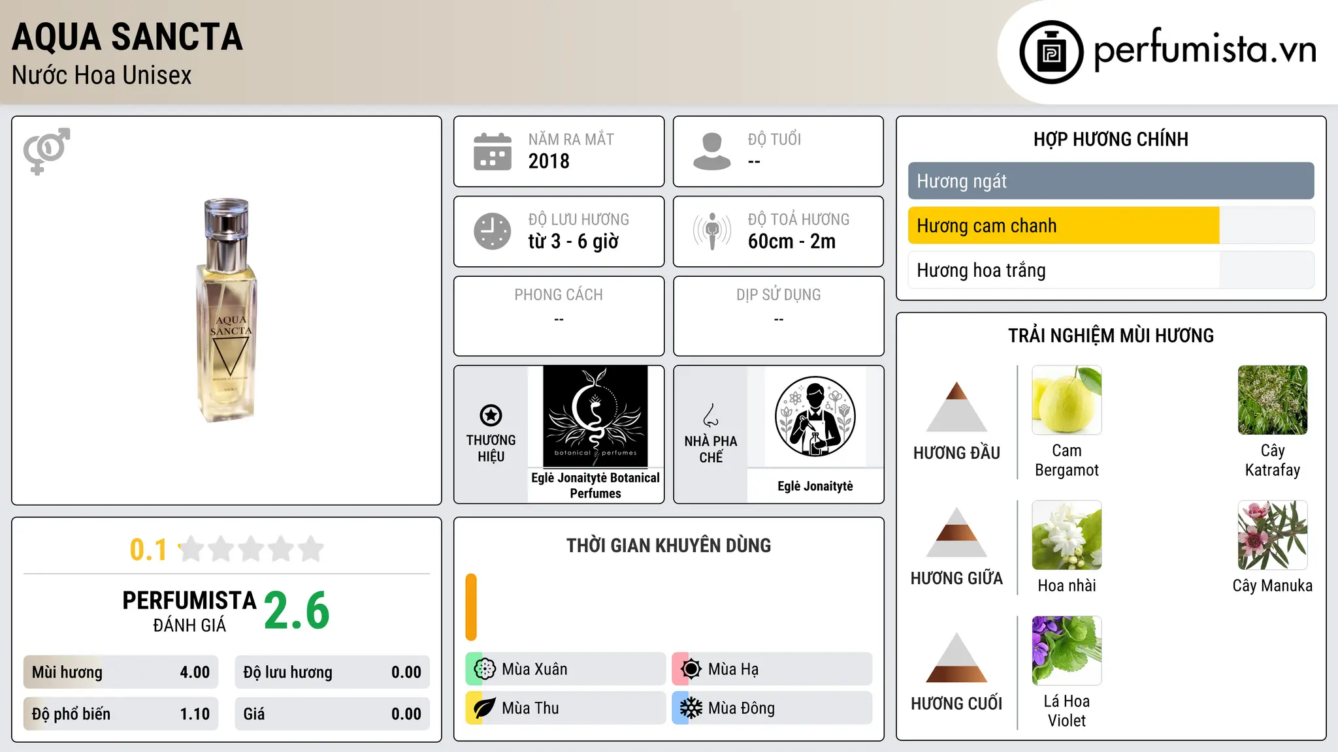Viewport: 1338px width, 752px height.
Task: Click the Cây Katrafay note label
Action: tap(1273, 460)
